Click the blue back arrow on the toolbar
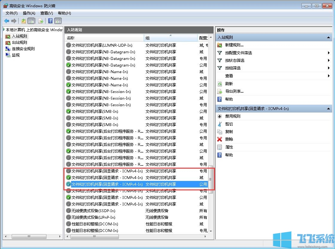 click(6, 21)
